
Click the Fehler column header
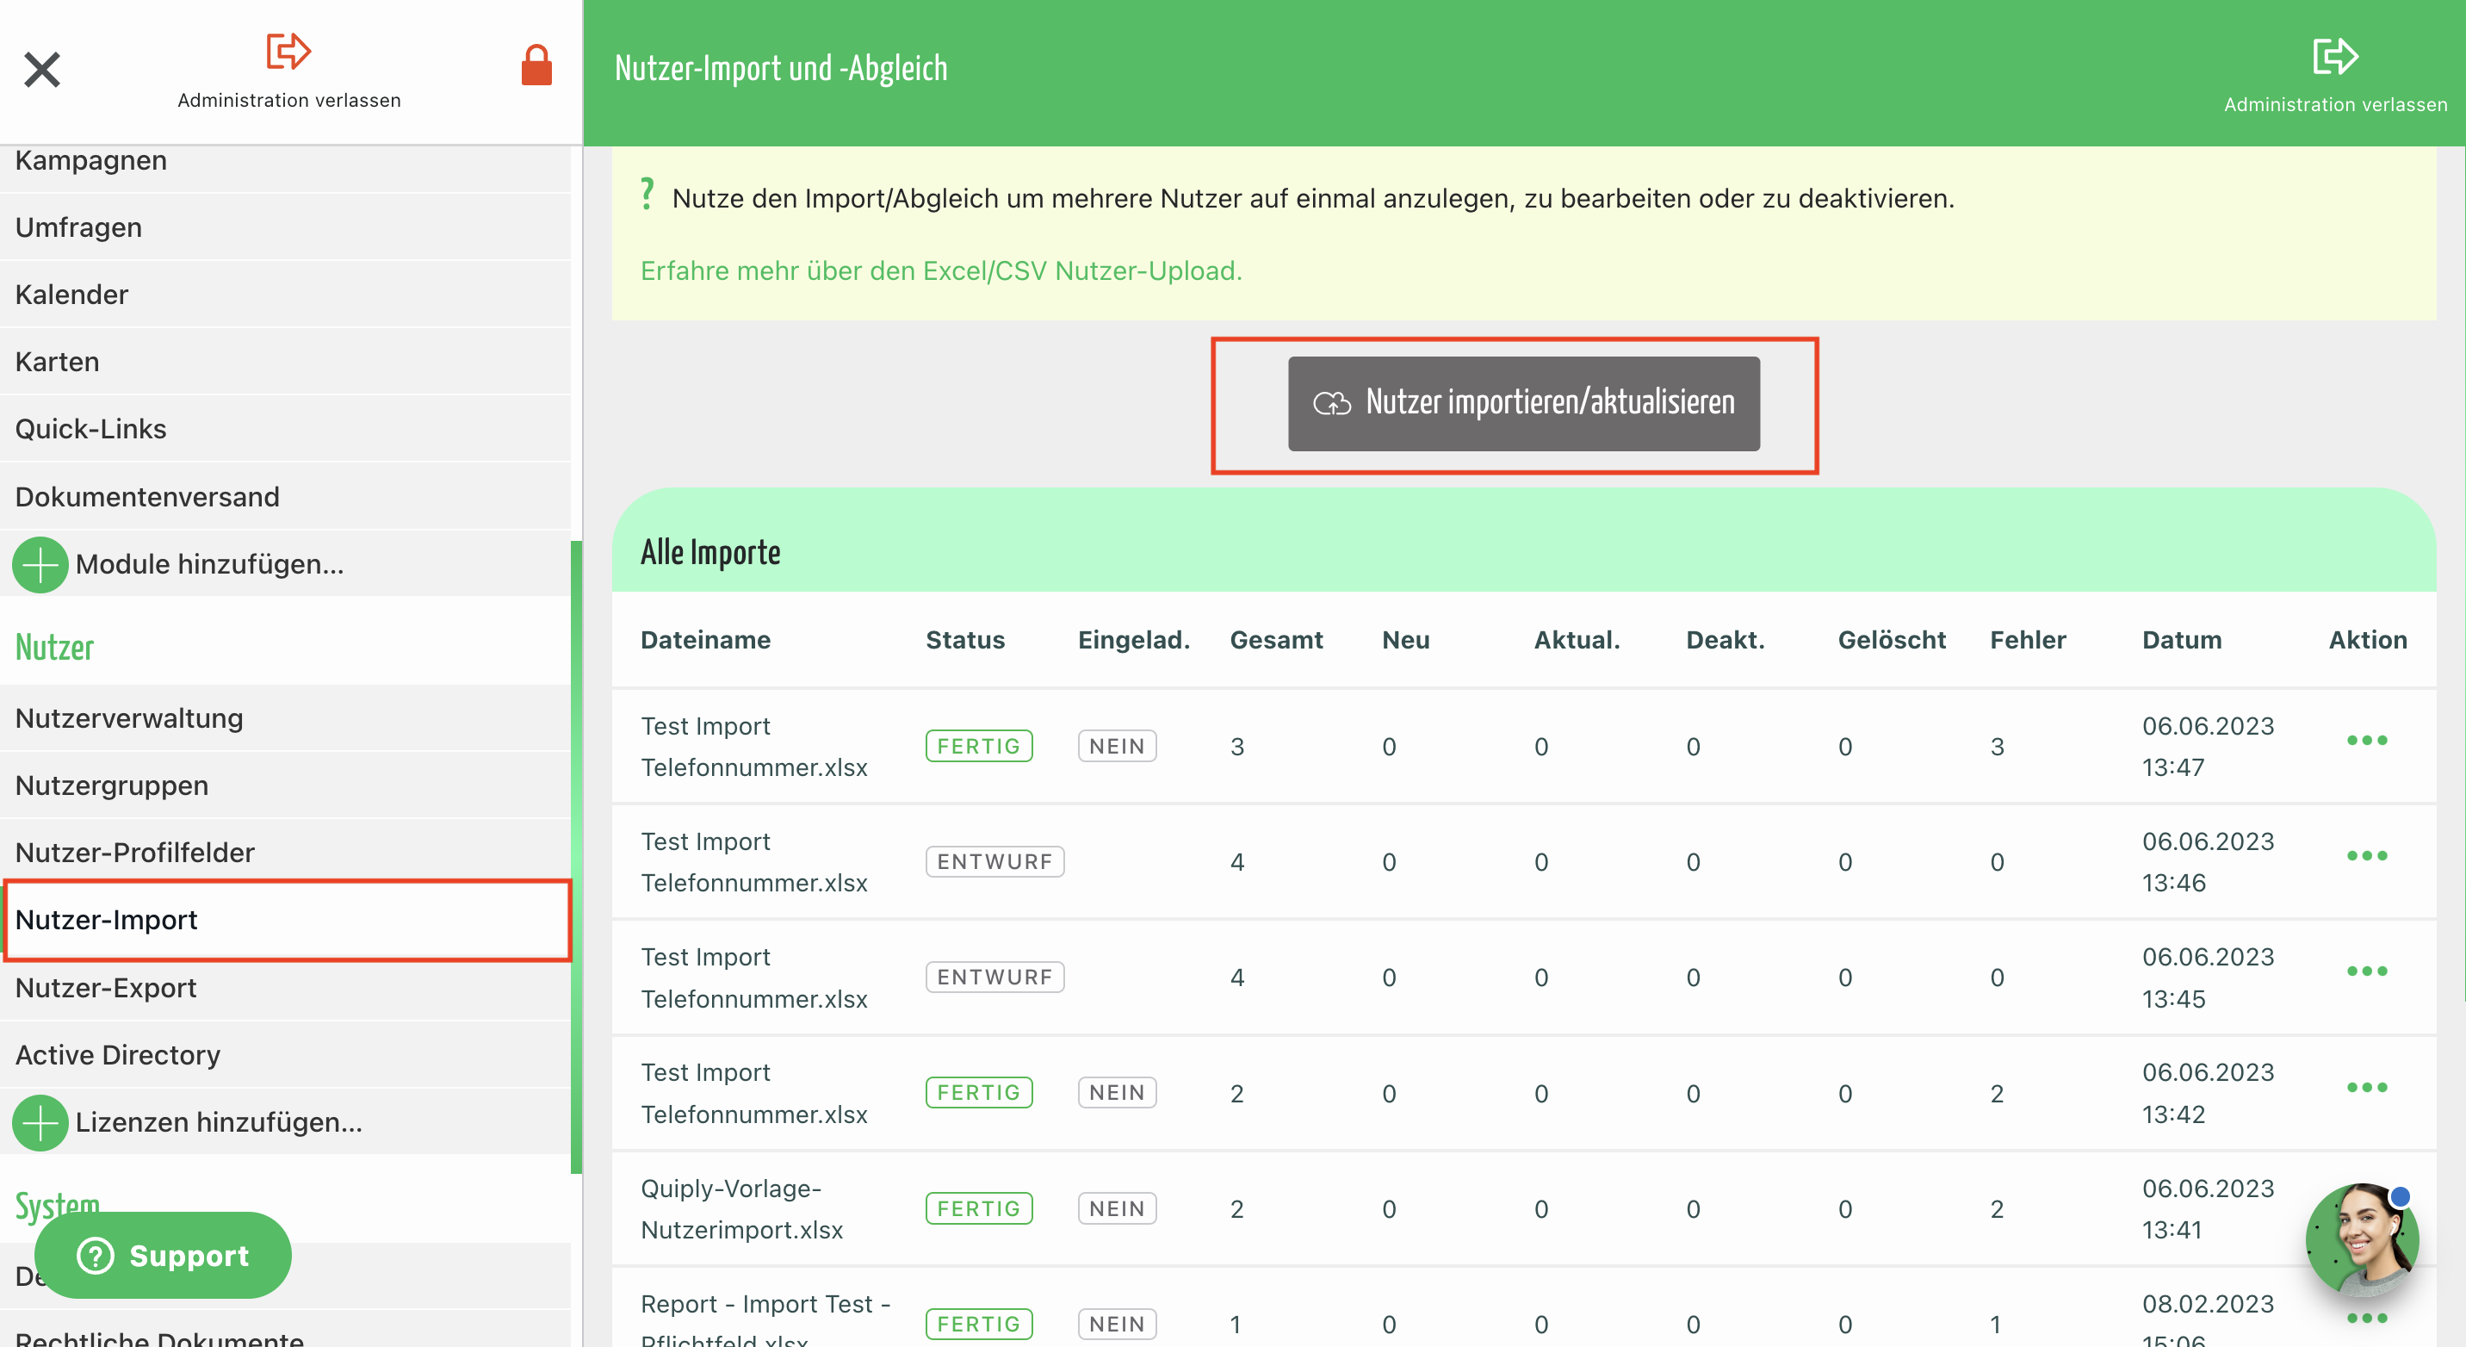[2028, 640]
